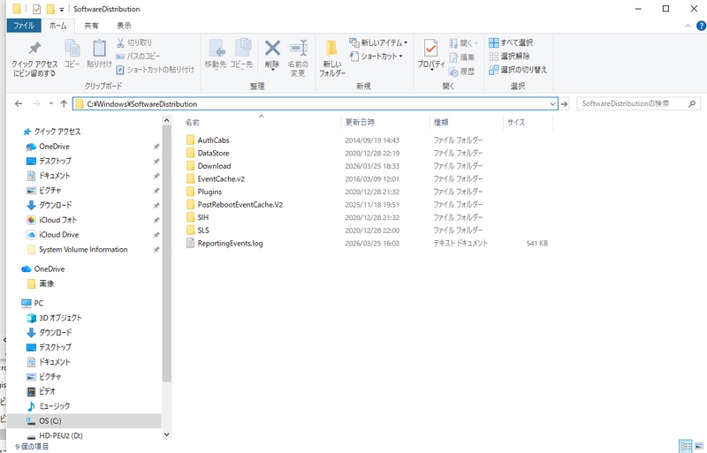Switch to the Share (共有) tab
This screenshot has height=453, width=707.
pyautogui.click(x=91, y=26)
